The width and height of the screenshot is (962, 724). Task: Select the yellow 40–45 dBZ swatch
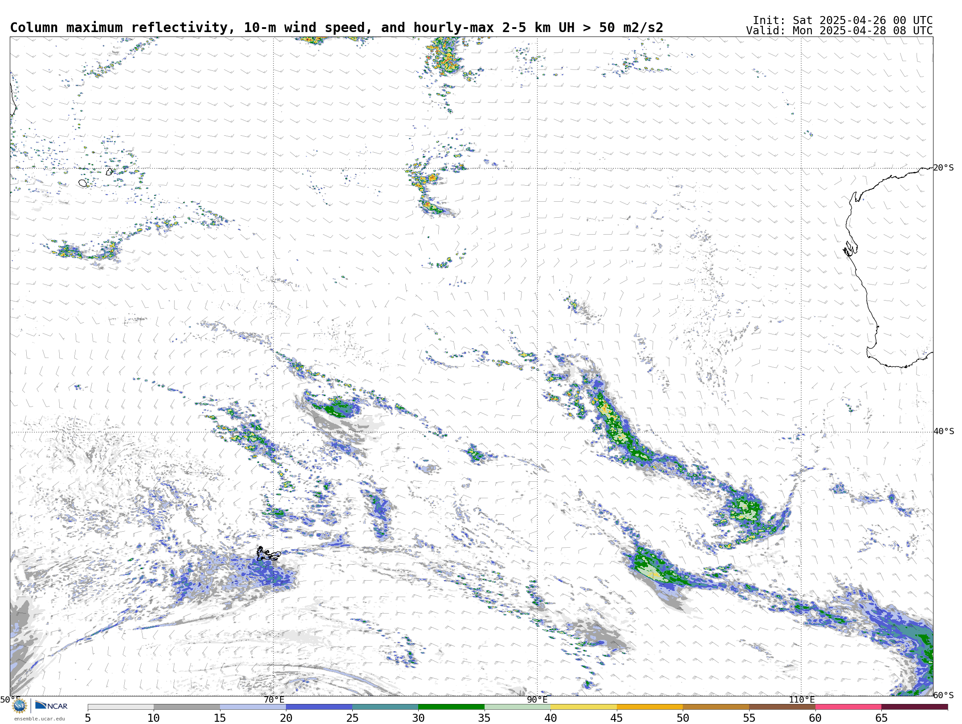click(583, 707)
